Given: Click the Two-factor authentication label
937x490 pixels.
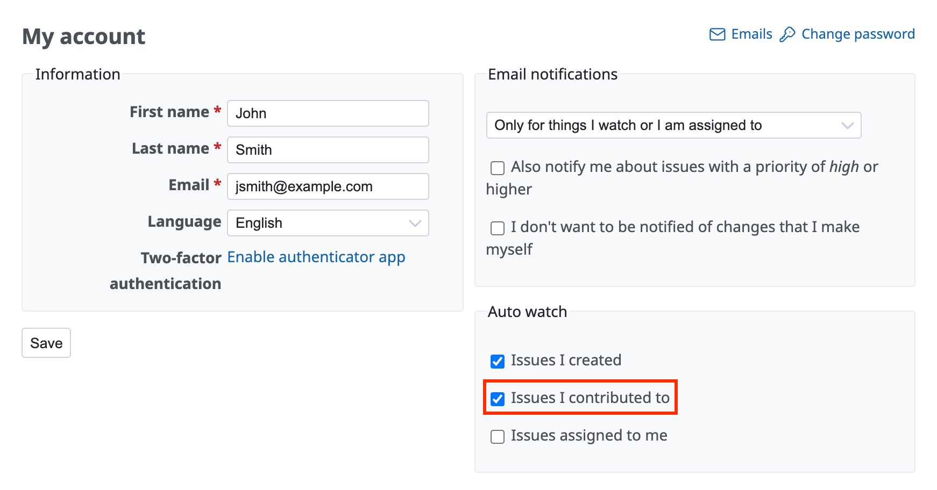Looking at the screenshot, I should point(166,271).
